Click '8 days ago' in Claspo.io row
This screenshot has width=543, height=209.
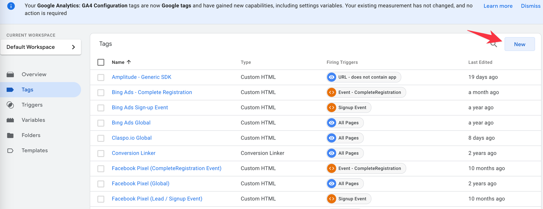coord(481,138)
